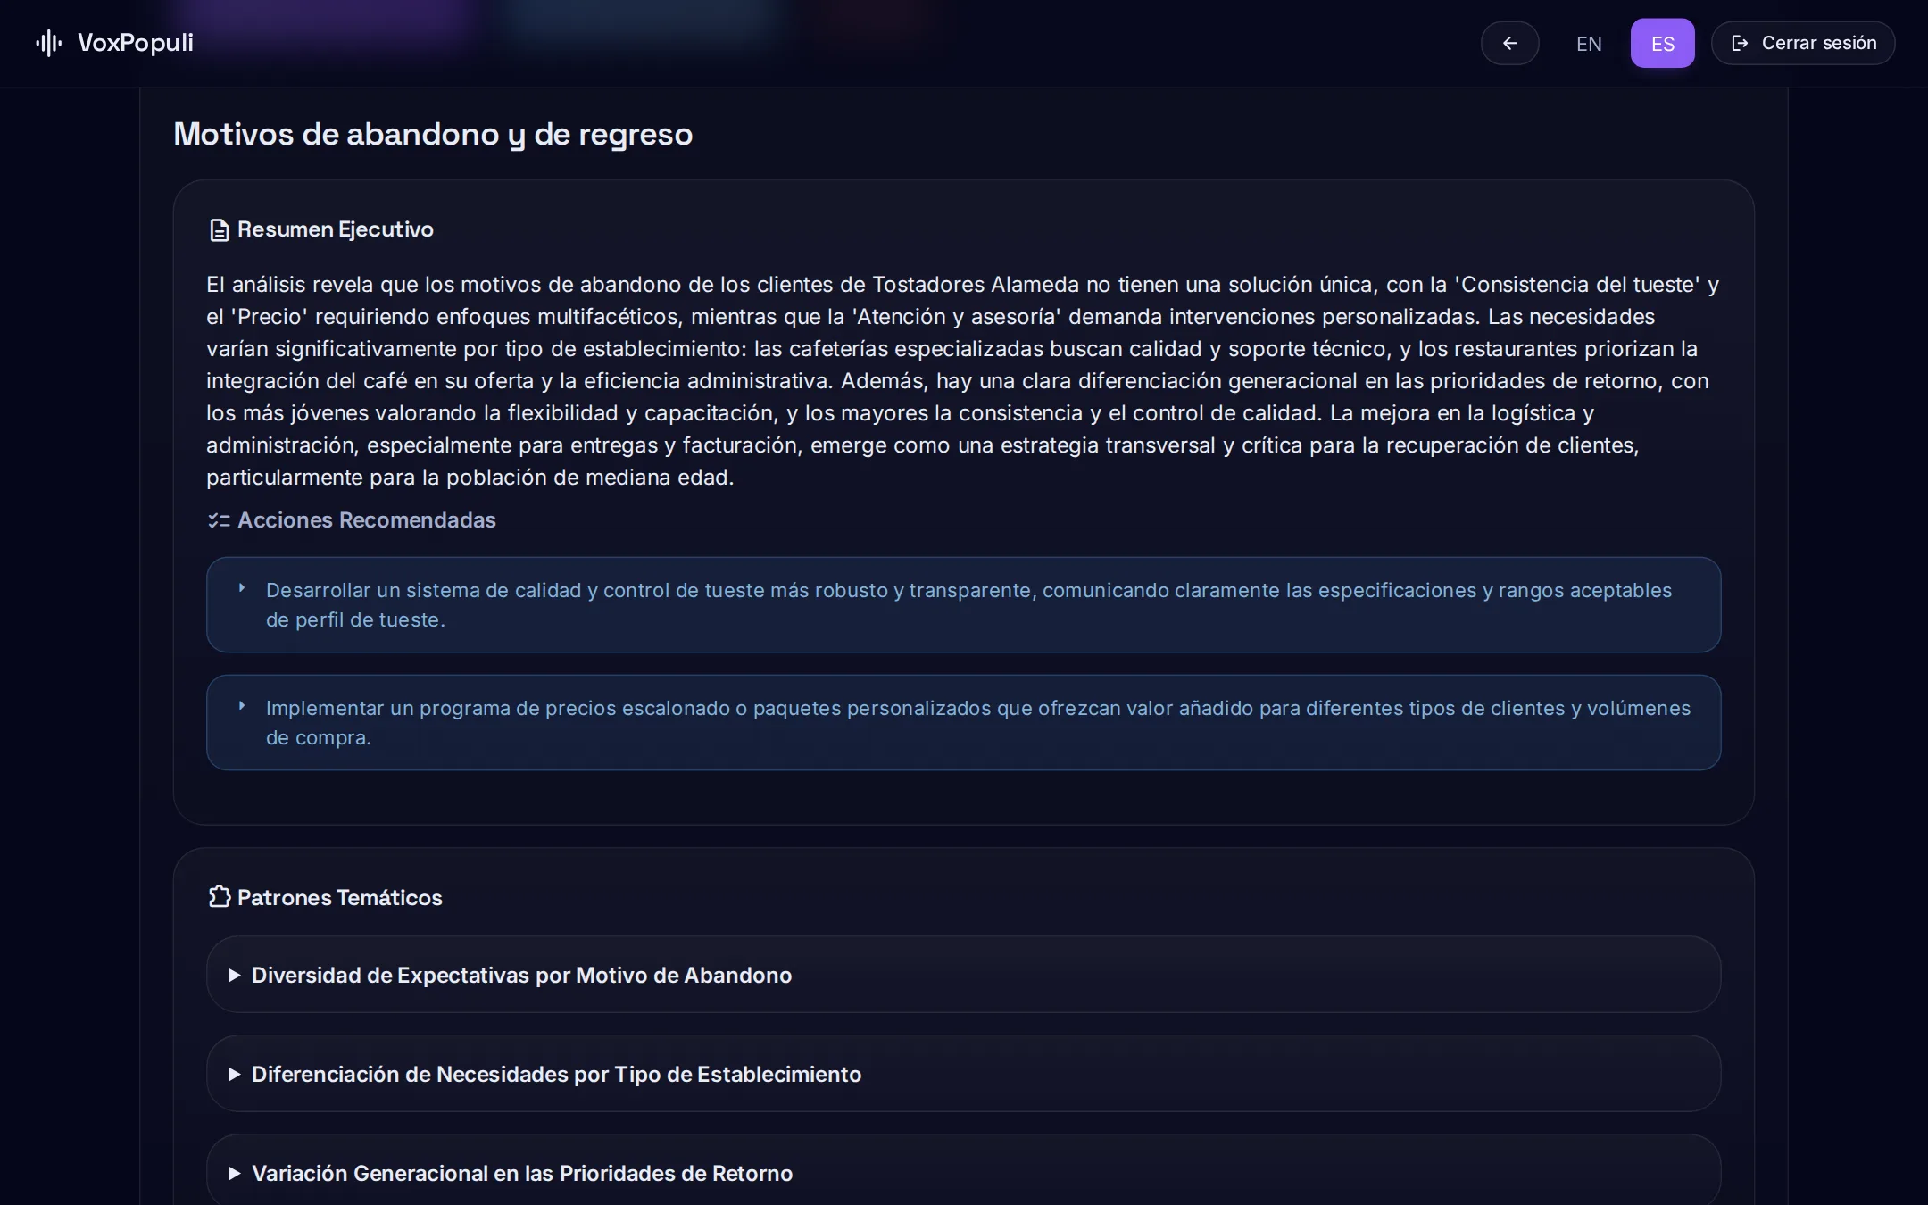Click the bullet arrow of Implementar un programa recommendation
Viewport: 1928px width, 1205px height.
point(242,706)
